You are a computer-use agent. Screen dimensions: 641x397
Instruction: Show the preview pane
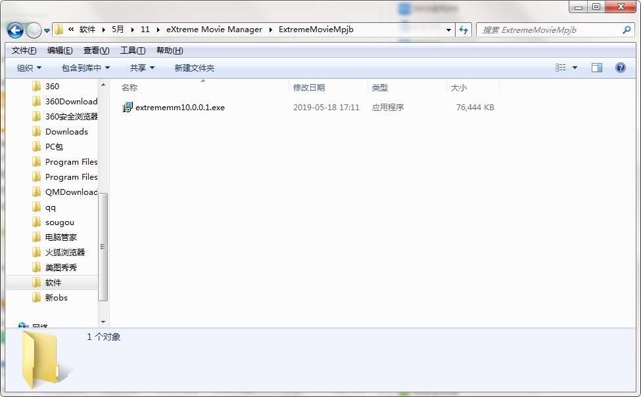point(597,68)
